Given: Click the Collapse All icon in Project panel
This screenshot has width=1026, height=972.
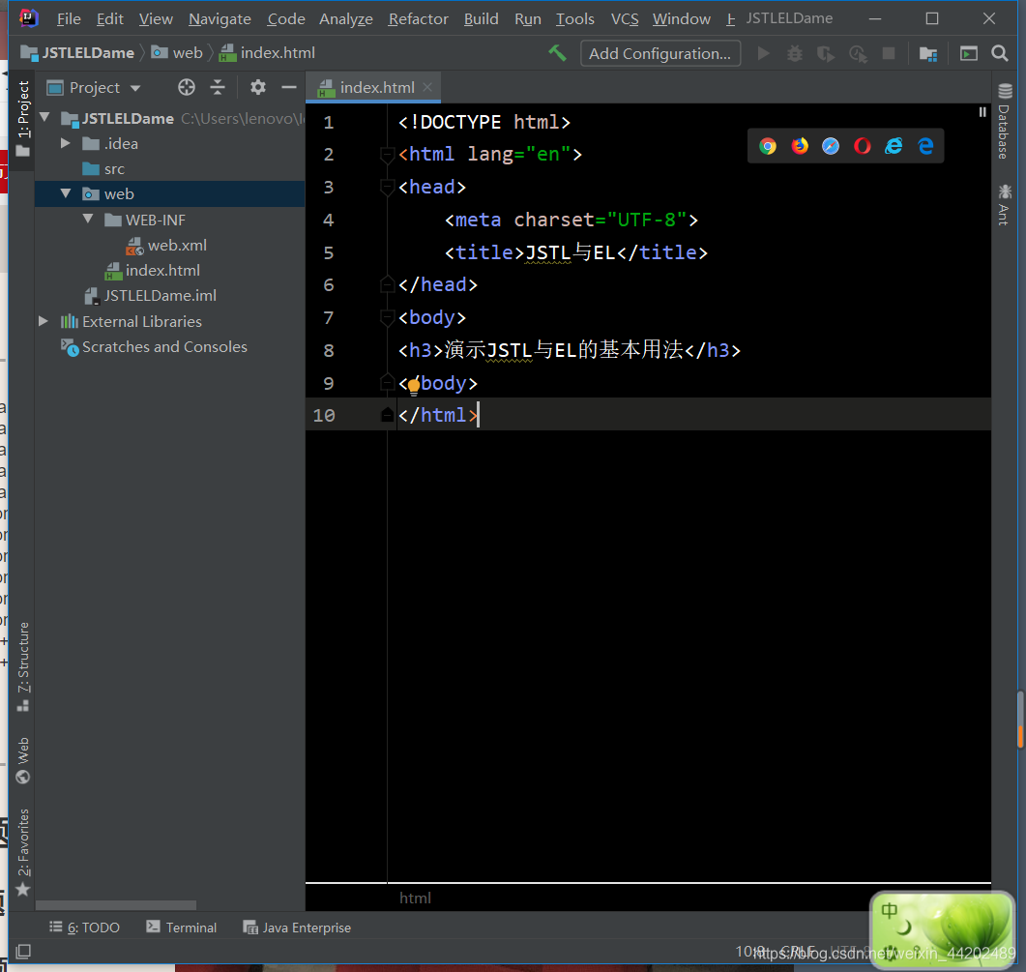Looking at the screenshot, I should click(x=218, y=87).
